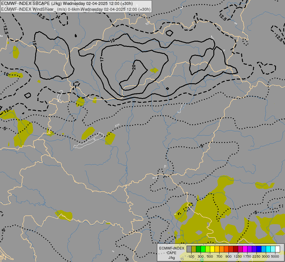The height and width of the screenshot is (262, 285).
Task: Click the "300" legend tick label
Action: click(x=201, y=256)
